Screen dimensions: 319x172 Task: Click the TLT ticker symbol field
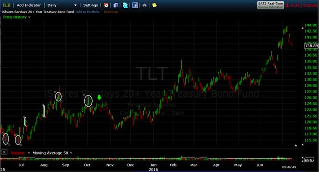6,5
